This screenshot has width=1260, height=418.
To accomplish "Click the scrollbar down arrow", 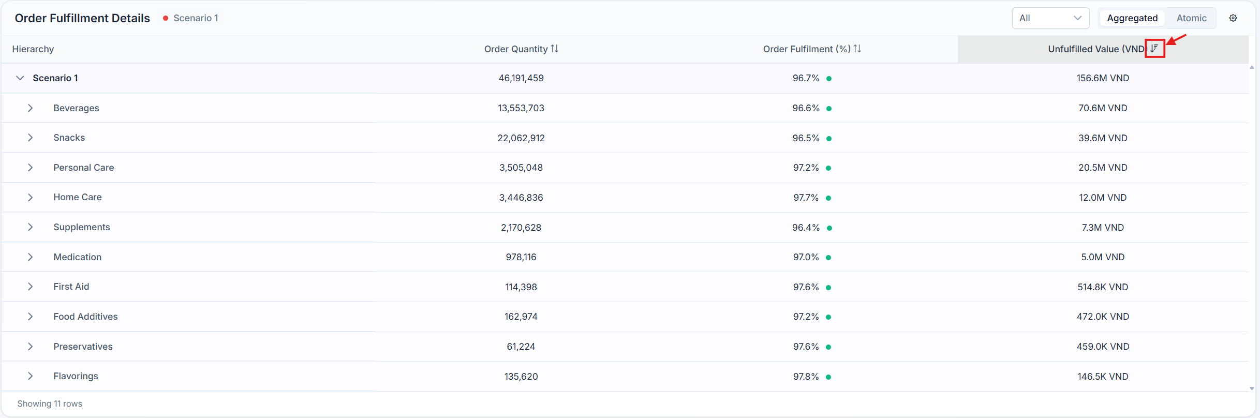I will (x=1252, y=389).
